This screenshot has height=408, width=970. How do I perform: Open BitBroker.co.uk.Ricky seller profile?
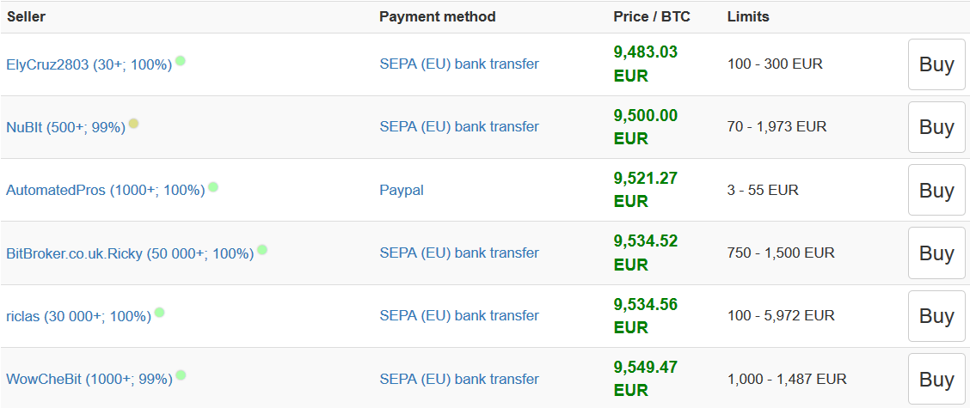(x=130, y=253)
